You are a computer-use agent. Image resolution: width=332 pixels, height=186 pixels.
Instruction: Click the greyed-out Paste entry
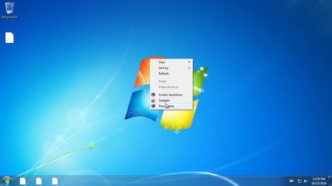click(x=171, y=81)
